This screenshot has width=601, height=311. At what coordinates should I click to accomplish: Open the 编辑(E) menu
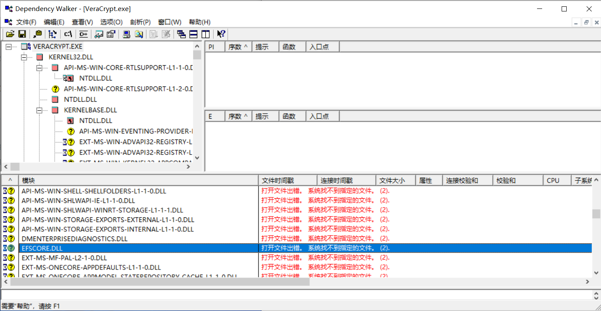(x=54, y=22)
